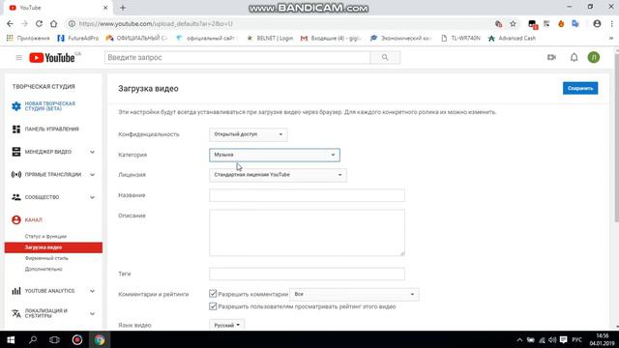Click the Описание text area

tap(307, 232)
